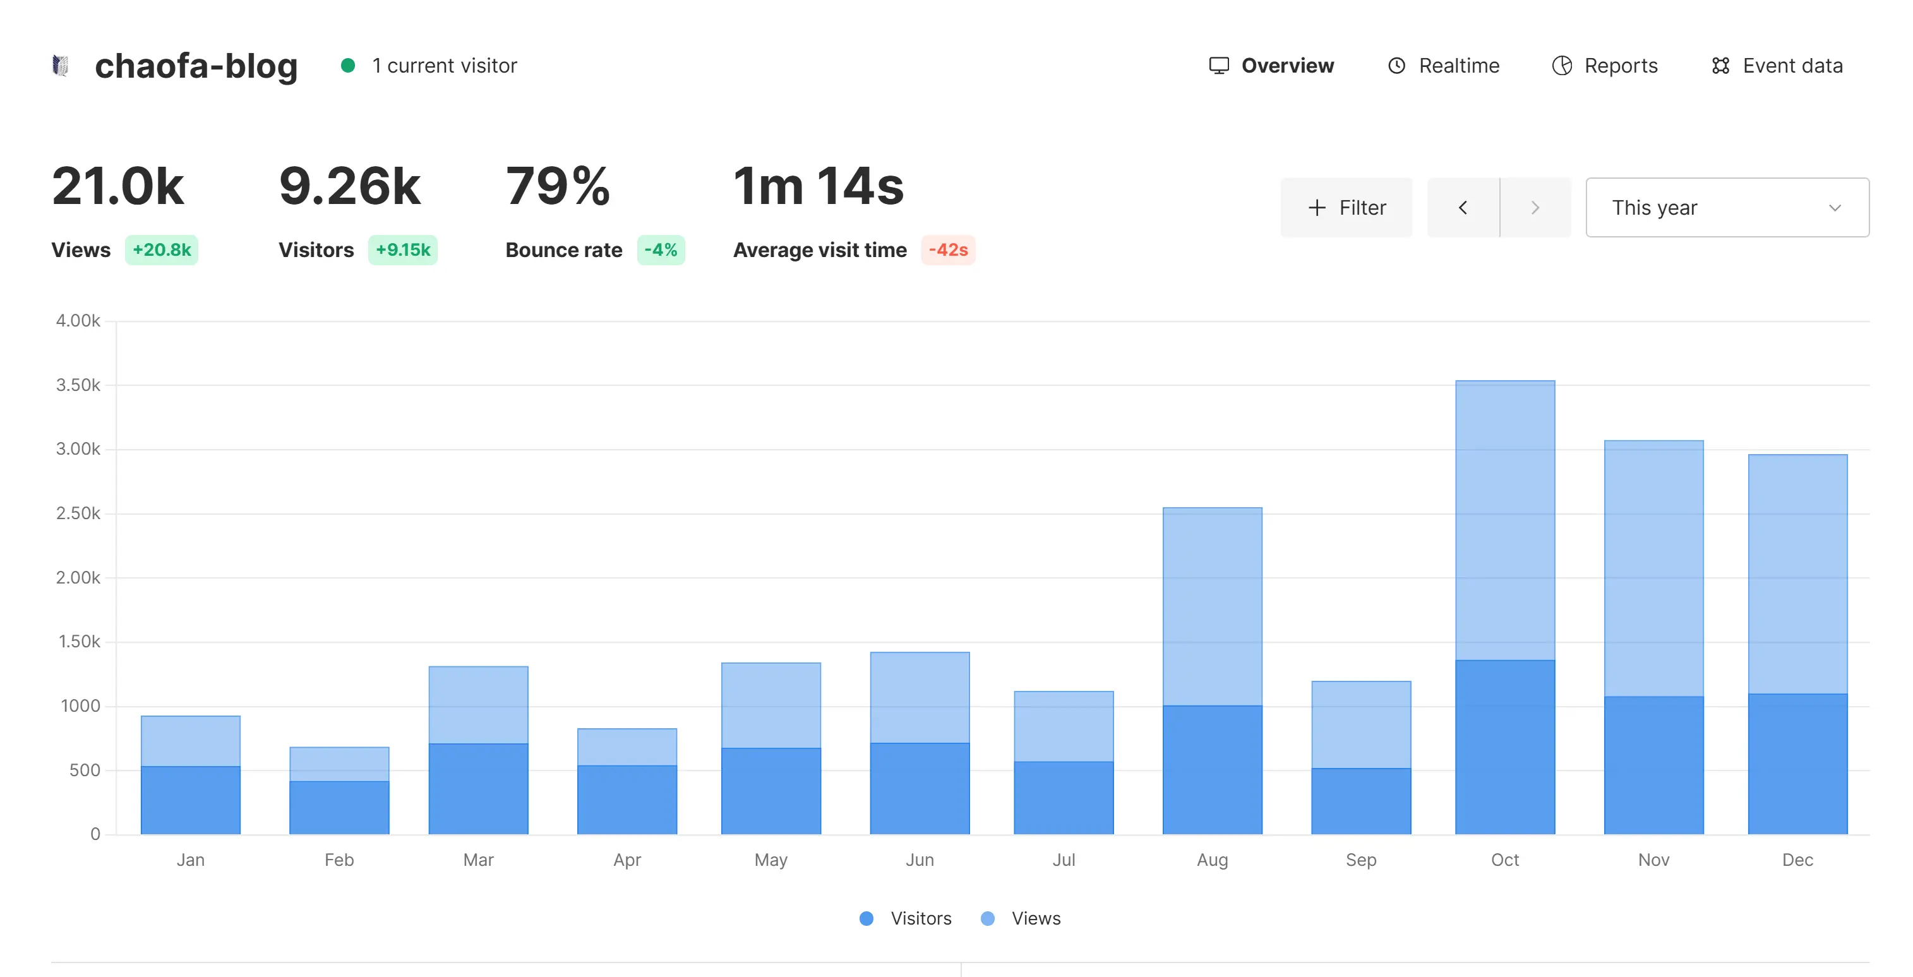Toggle Visitors series in chart legend
The height and width of the screenshot is (977, 1913).
pyautogui.click(x=920, y=918)
